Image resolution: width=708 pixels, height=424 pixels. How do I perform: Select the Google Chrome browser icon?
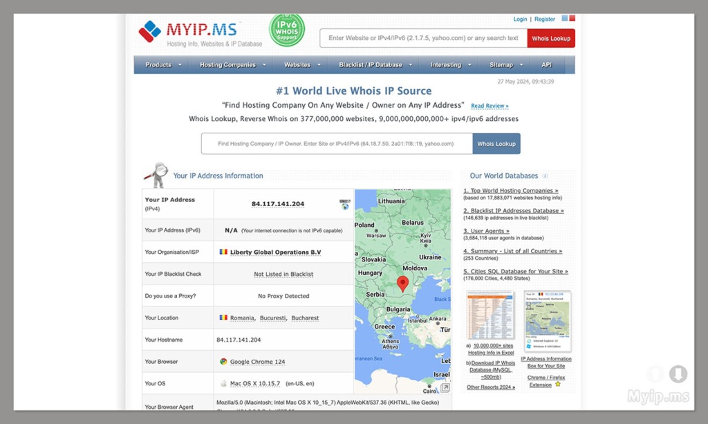click(x=225, y=361)
